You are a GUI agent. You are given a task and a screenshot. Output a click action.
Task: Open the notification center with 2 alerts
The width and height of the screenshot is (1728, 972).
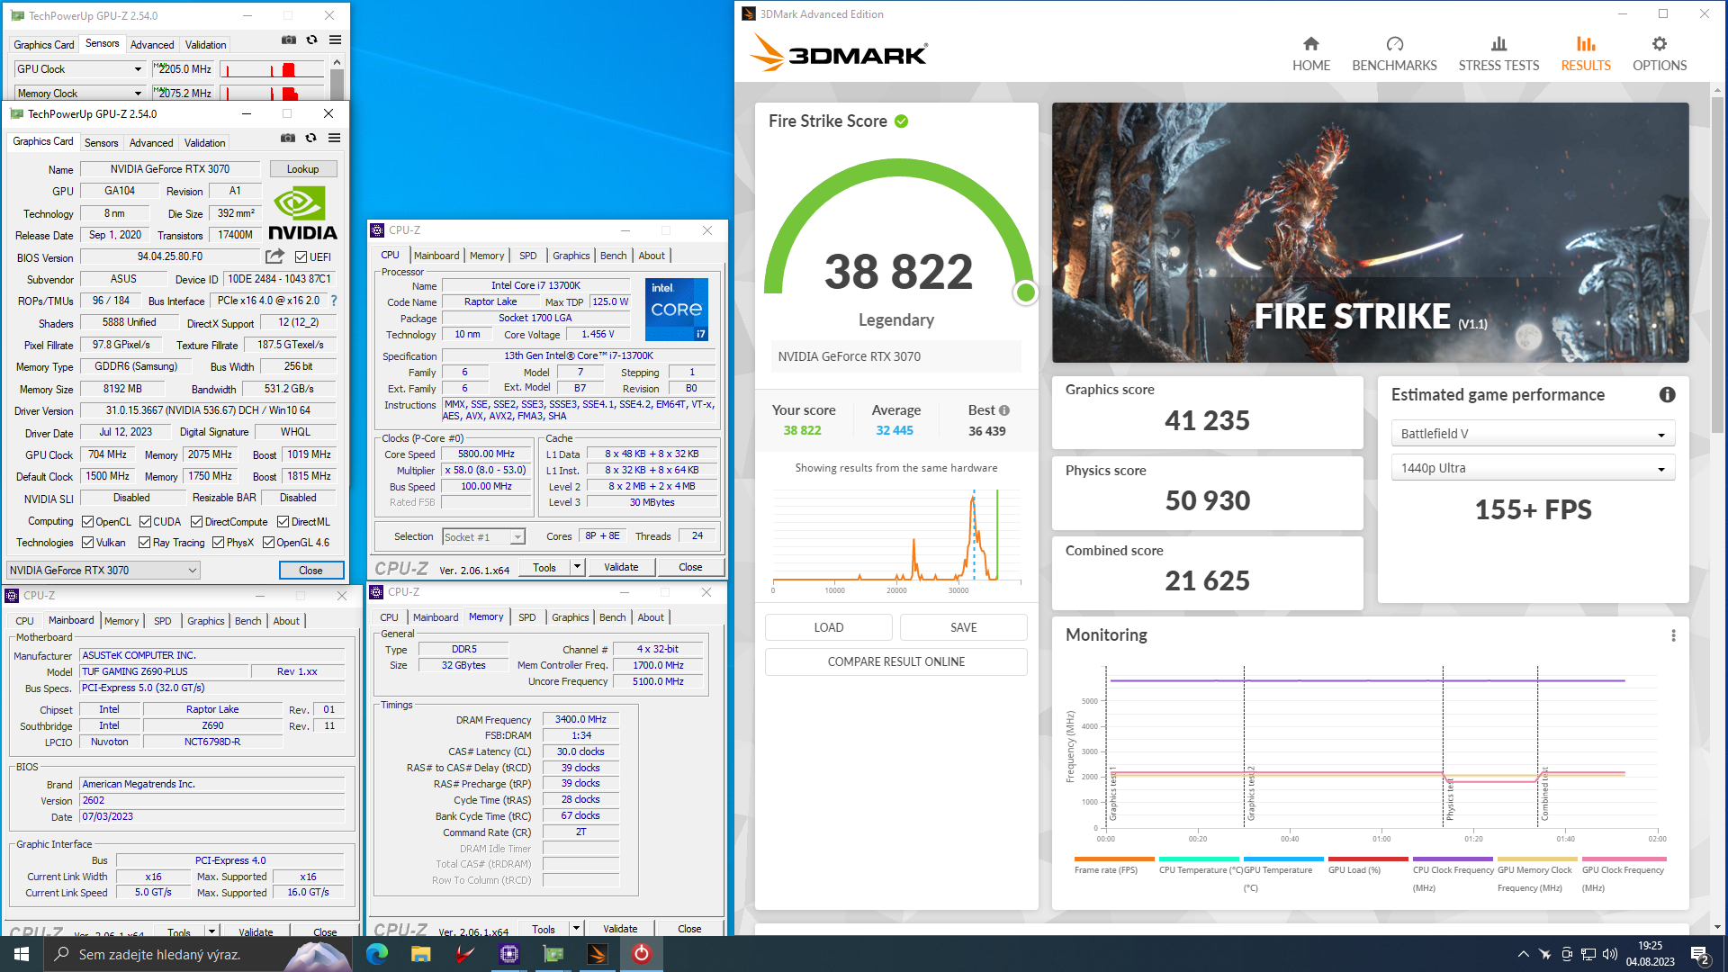pyautogui.click(x=1699, y=954)
